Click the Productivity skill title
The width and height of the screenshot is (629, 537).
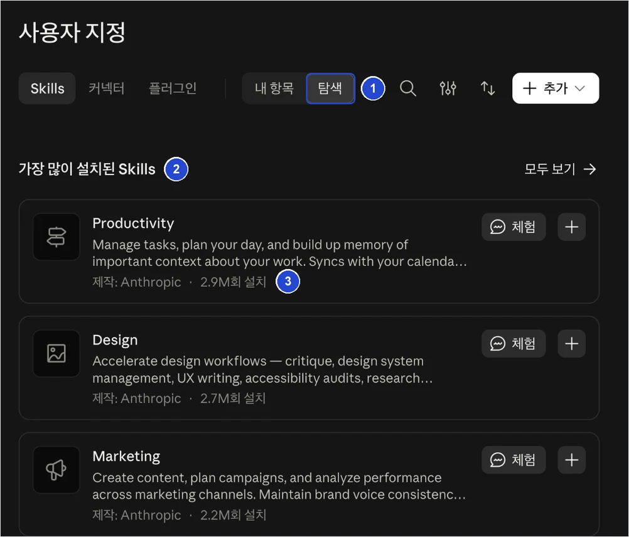(133, 223)
